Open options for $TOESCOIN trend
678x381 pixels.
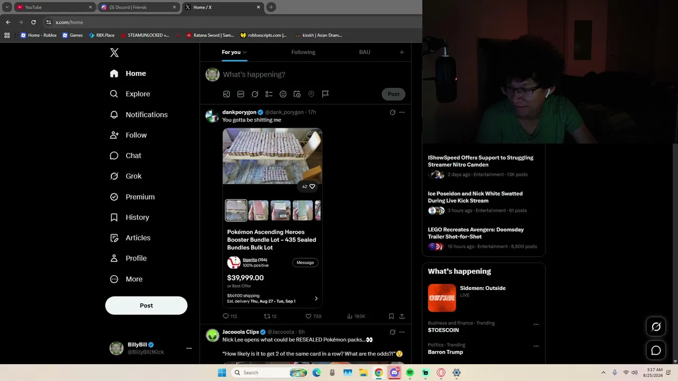click(536, 324)
